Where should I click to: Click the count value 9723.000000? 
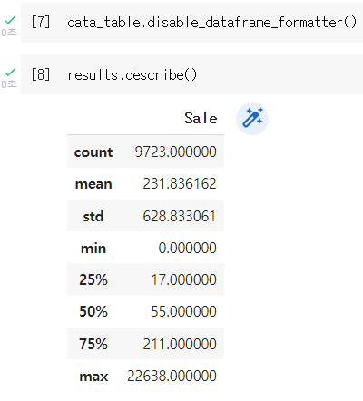click(176, 152)
